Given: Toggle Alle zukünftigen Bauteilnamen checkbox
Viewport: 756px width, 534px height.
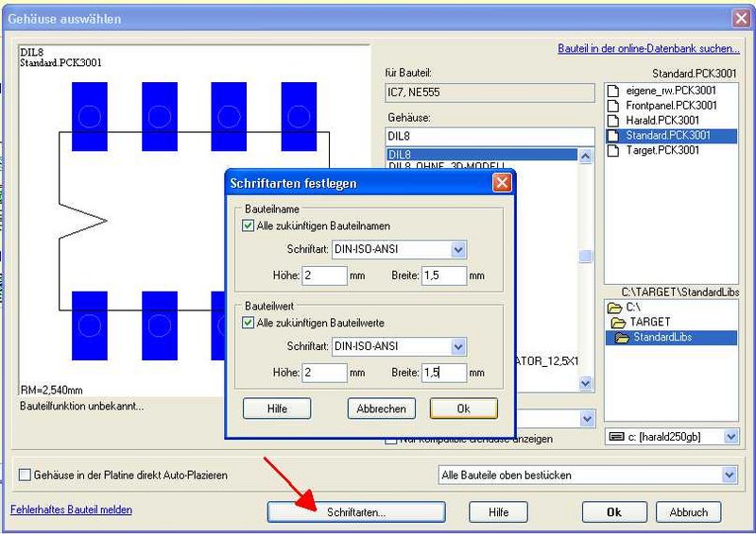Looking at the screenshot, I should point(249,225).
